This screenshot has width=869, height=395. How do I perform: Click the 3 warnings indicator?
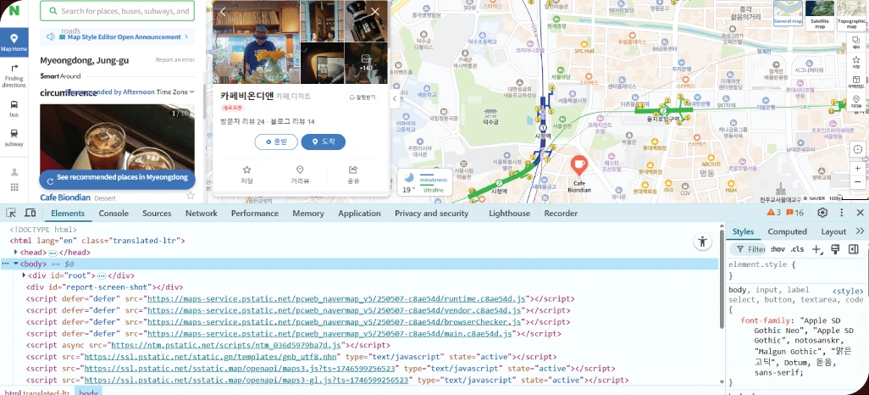(x=773, y=213)
